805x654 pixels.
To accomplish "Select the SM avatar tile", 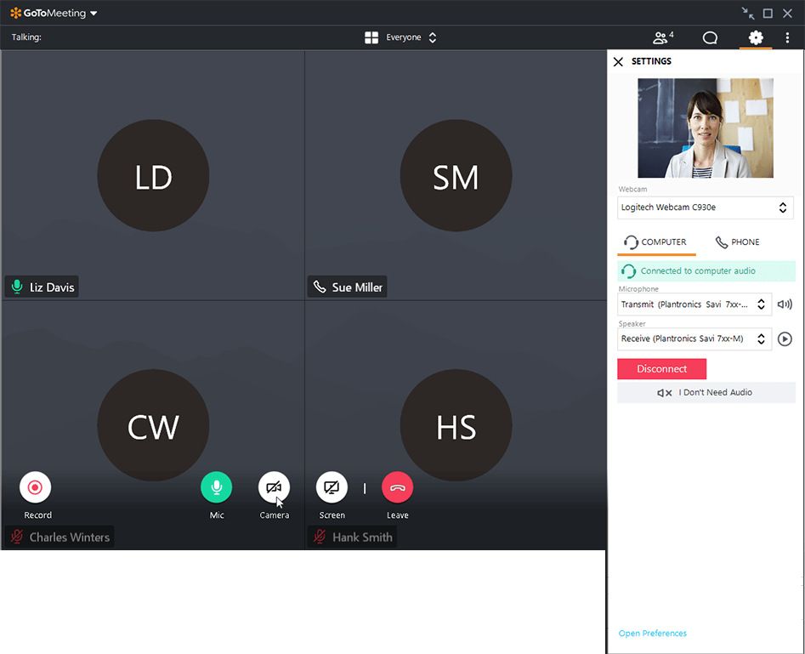I will pos(456,176).
